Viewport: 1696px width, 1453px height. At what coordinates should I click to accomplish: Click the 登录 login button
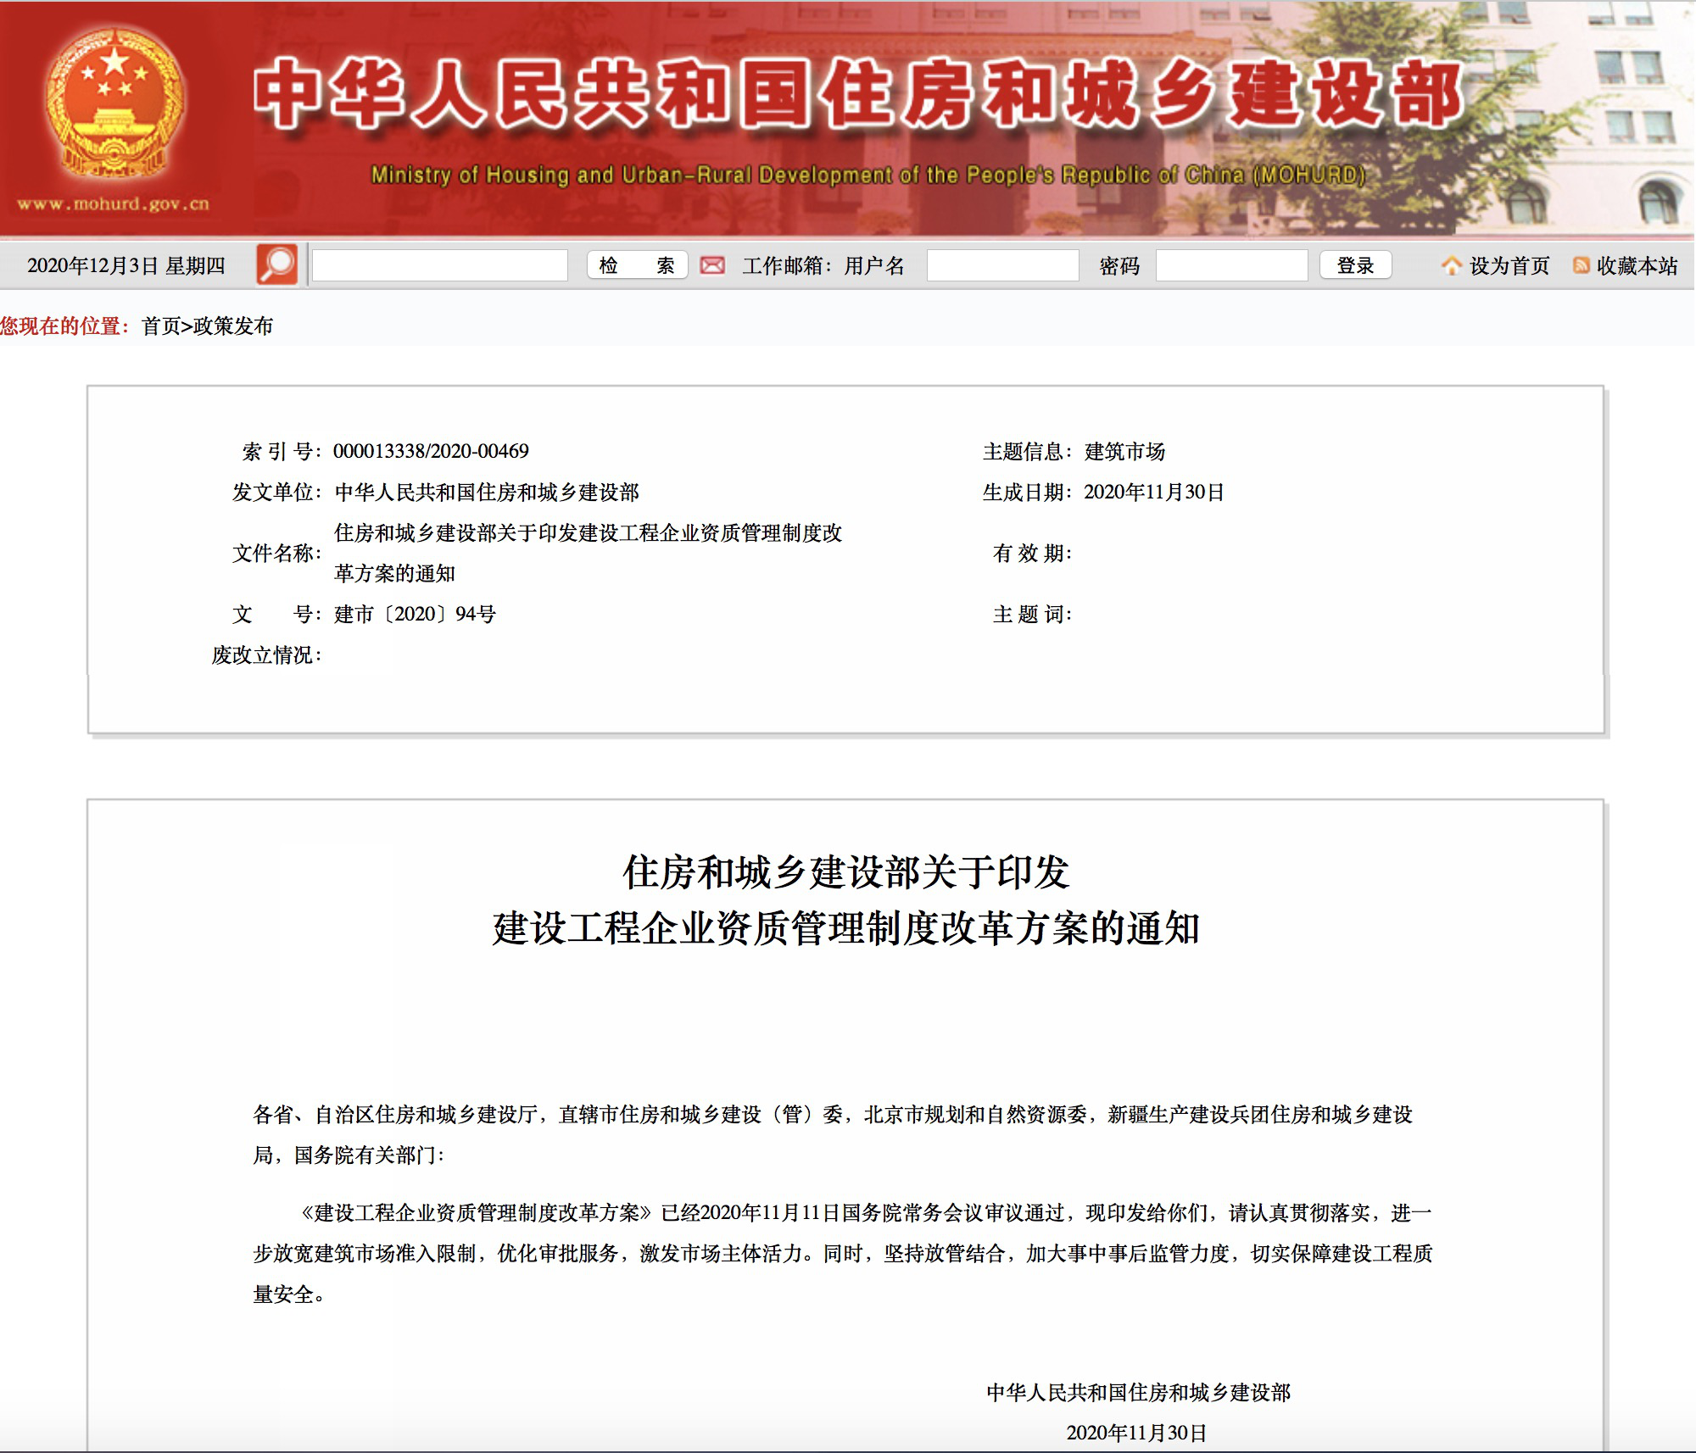tap(1355, 265)
